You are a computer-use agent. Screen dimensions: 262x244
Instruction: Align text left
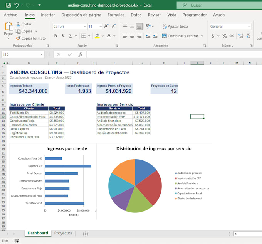pyautogui.click(x=125, y=36)
